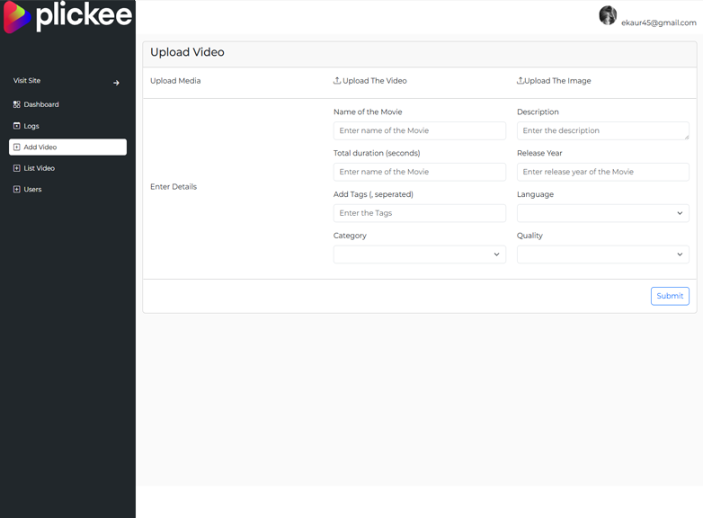Click the ekaur45@gmail.com account link
The height and width of the screenshot is (518, 703).
coord(658,22)
